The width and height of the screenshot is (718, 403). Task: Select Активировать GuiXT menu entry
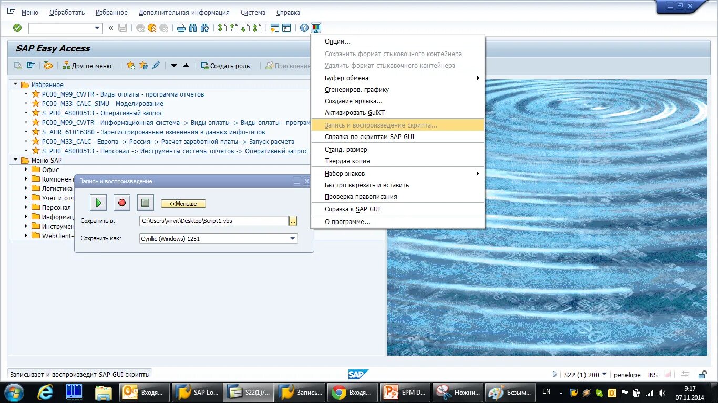coord(397,113)
